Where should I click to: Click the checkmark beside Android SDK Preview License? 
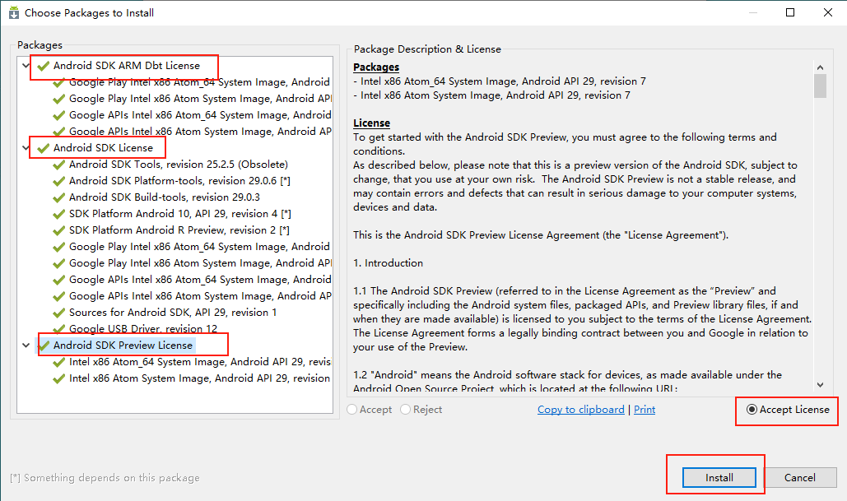point(43,346)
